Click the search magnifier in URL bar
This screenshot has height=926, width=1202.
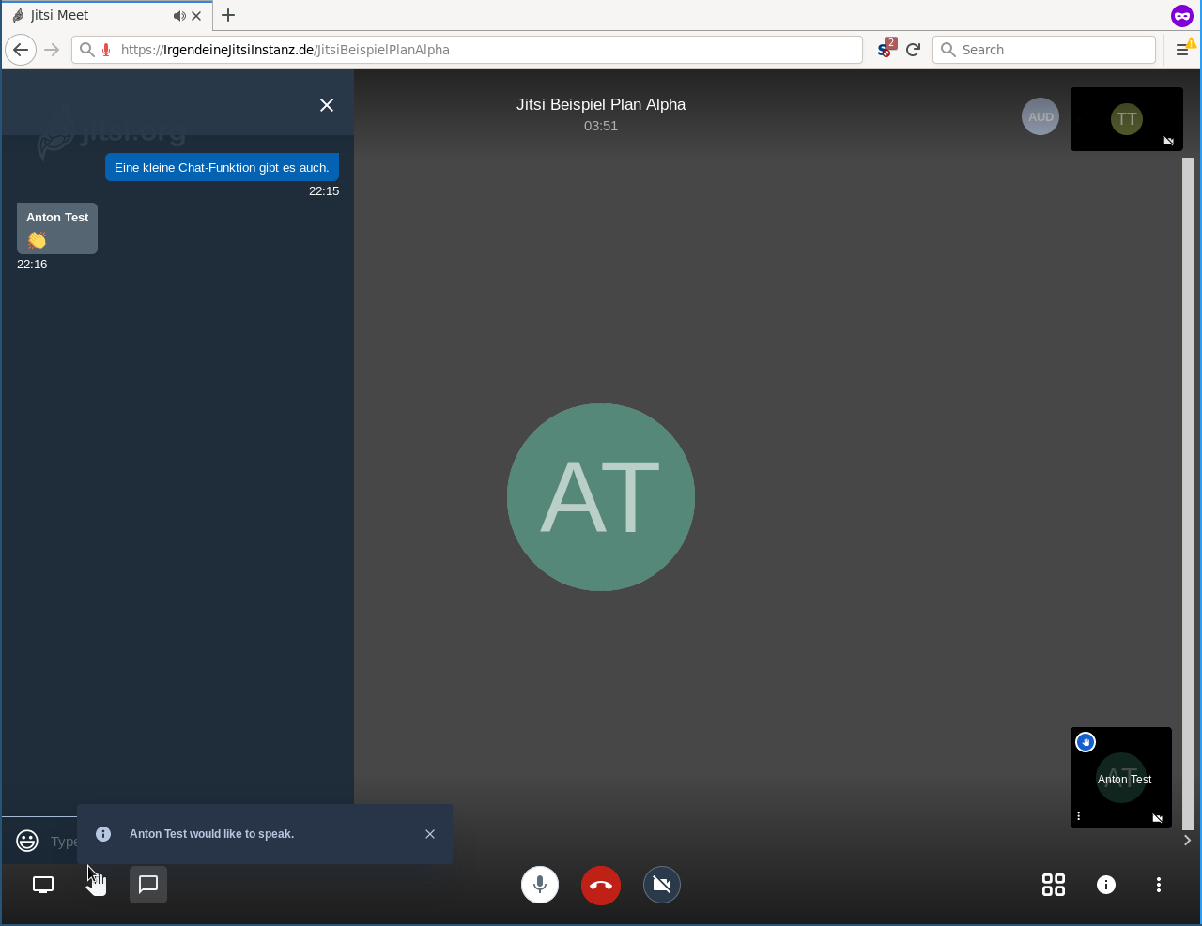pyautogui.click(x=86, y=50)
